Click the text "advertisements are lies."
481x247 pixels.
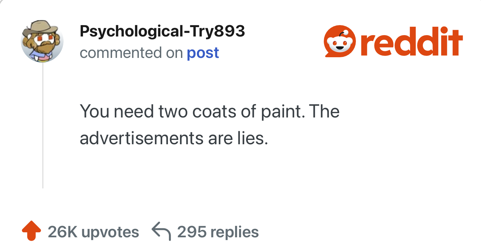tap(174, 138)
